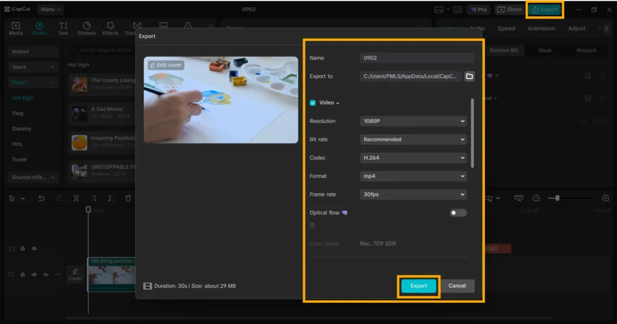
Task: Click the Pro badge button
Action: point(479,10)
